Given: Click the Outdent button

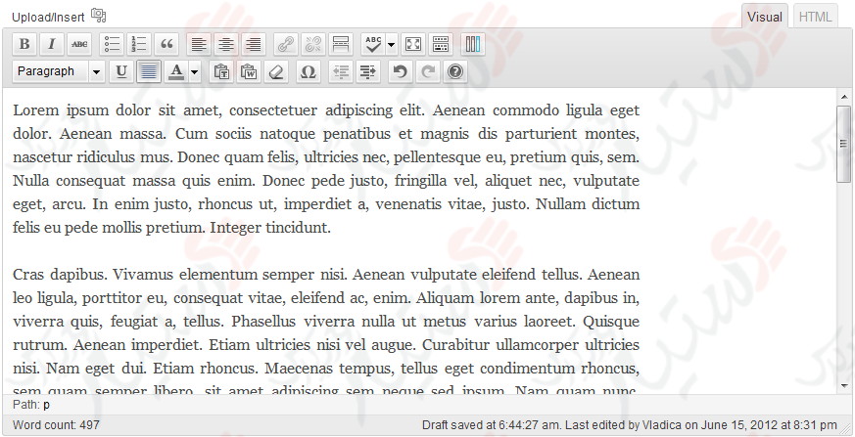Looking at the screenshot, I should pyautogui.click(x=342, y=71).
